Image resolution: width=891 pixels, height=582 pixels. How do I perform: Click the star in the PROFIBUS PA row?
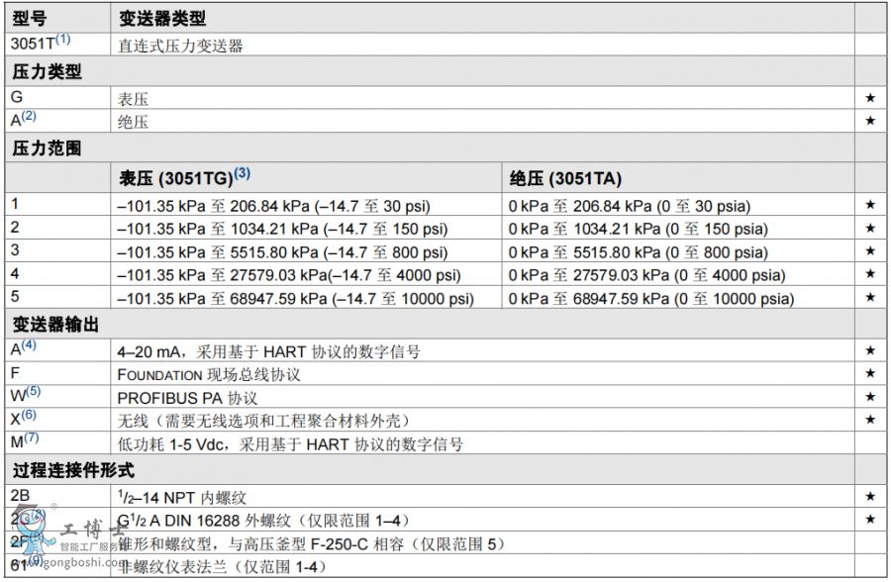[x=870, y=397]
